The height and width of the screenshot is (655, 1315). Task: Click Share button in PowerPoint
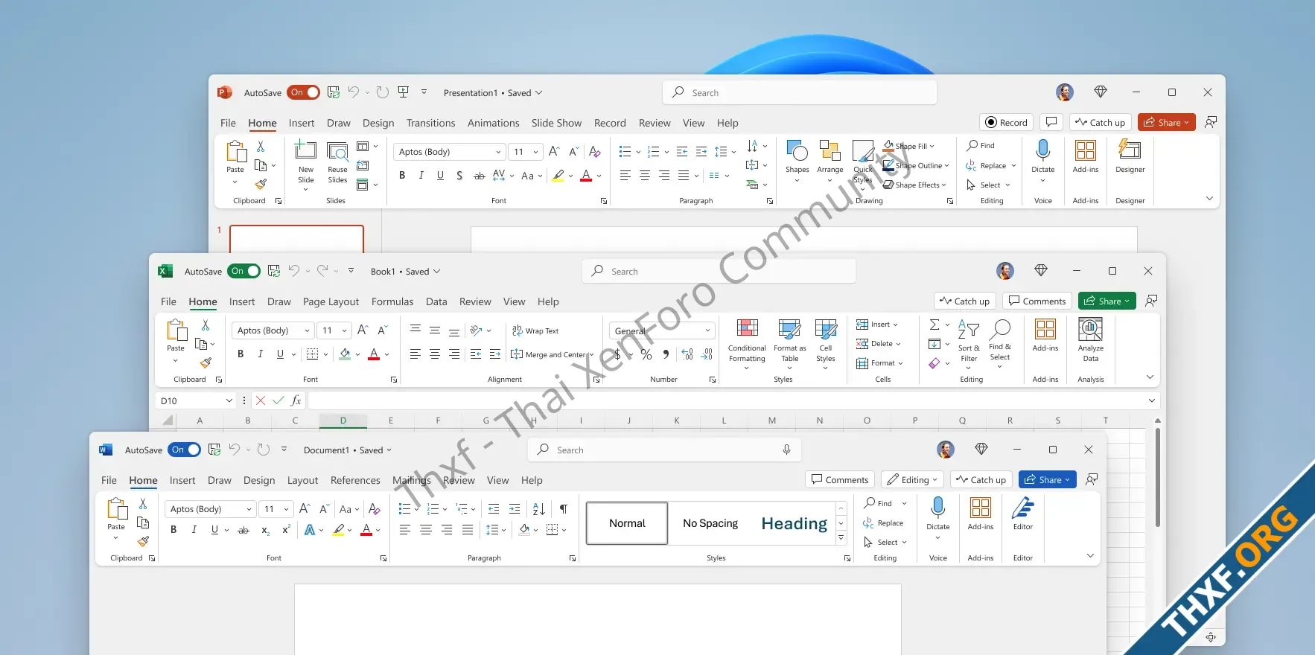[1167, 122]
